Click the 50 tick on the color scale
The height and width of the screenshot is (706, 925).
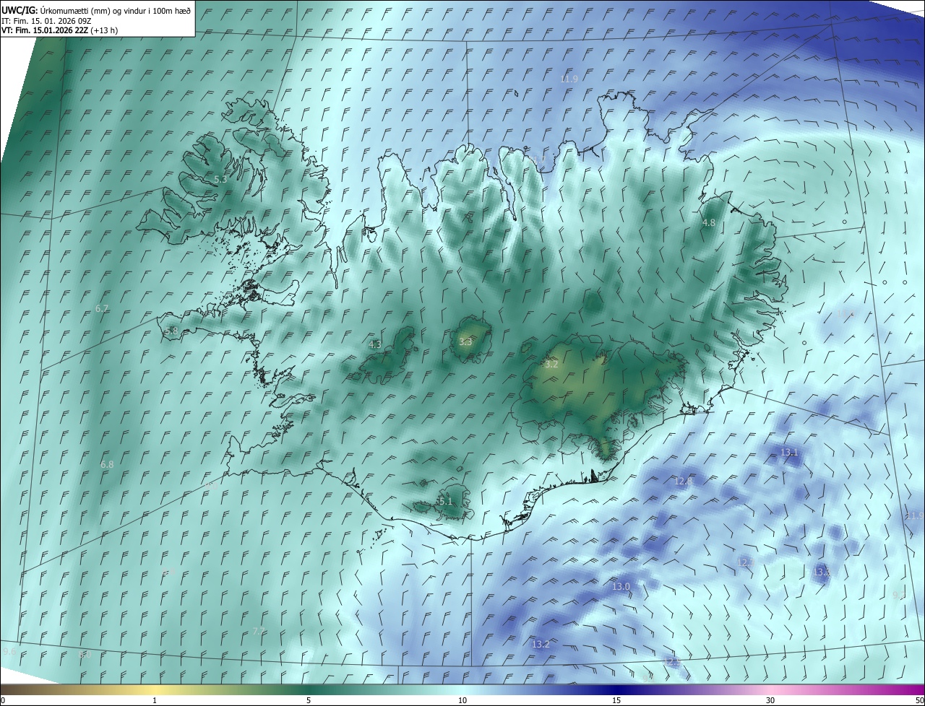[x=919, y=700]
